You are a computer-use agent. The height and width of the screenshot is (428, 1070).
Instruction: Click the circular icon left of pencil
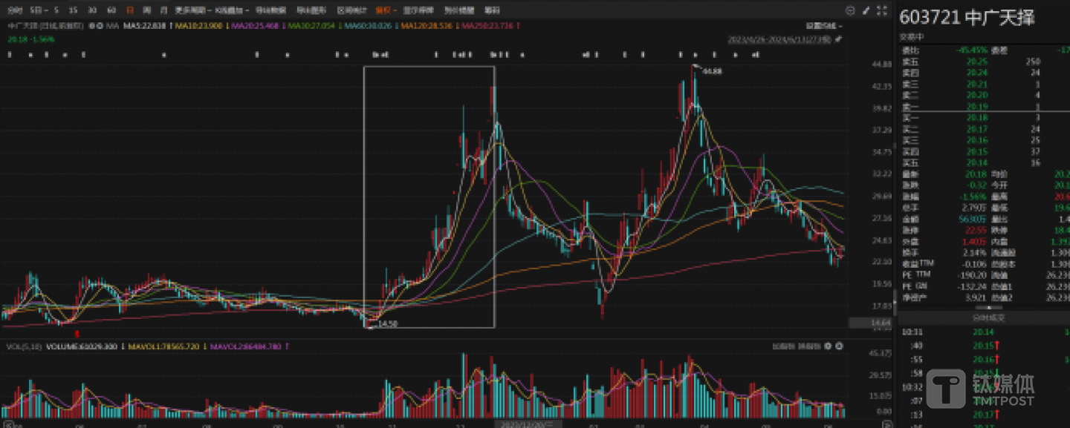click(x=851, y=10)
